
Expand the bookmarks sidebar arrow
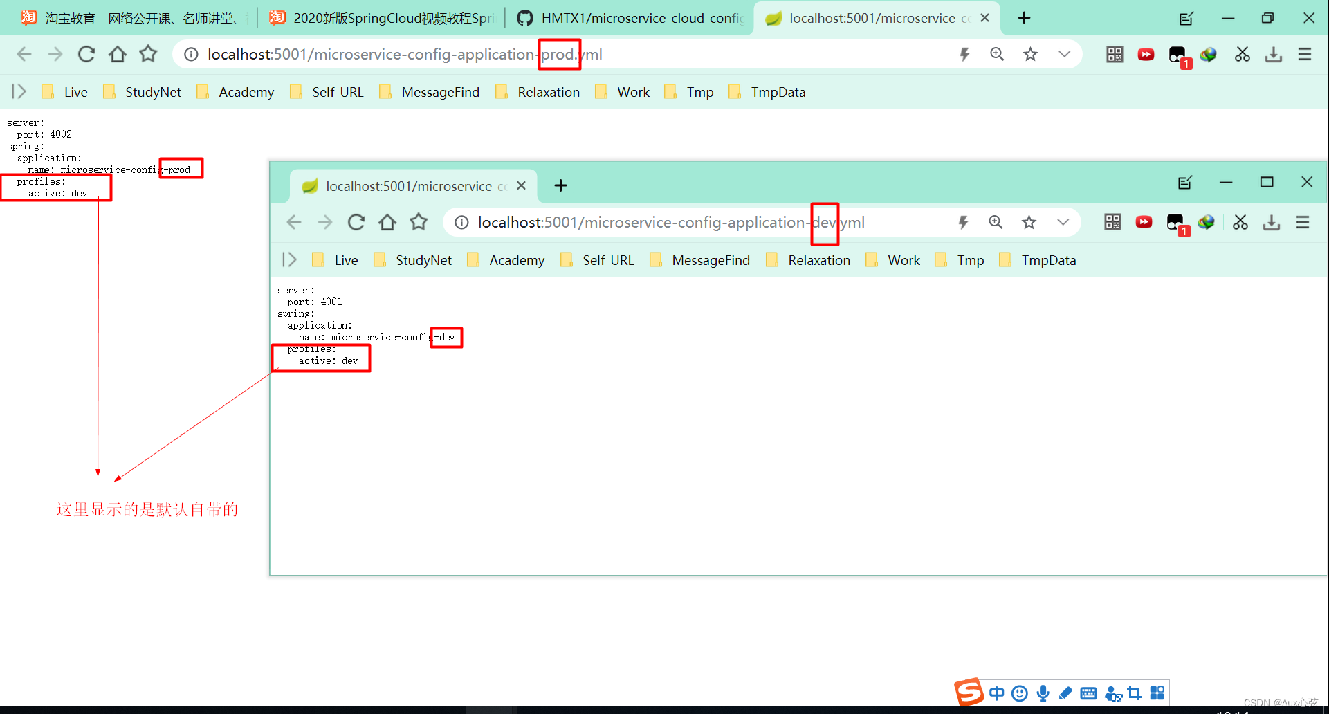pyautogui.click(x=18, y=91)
